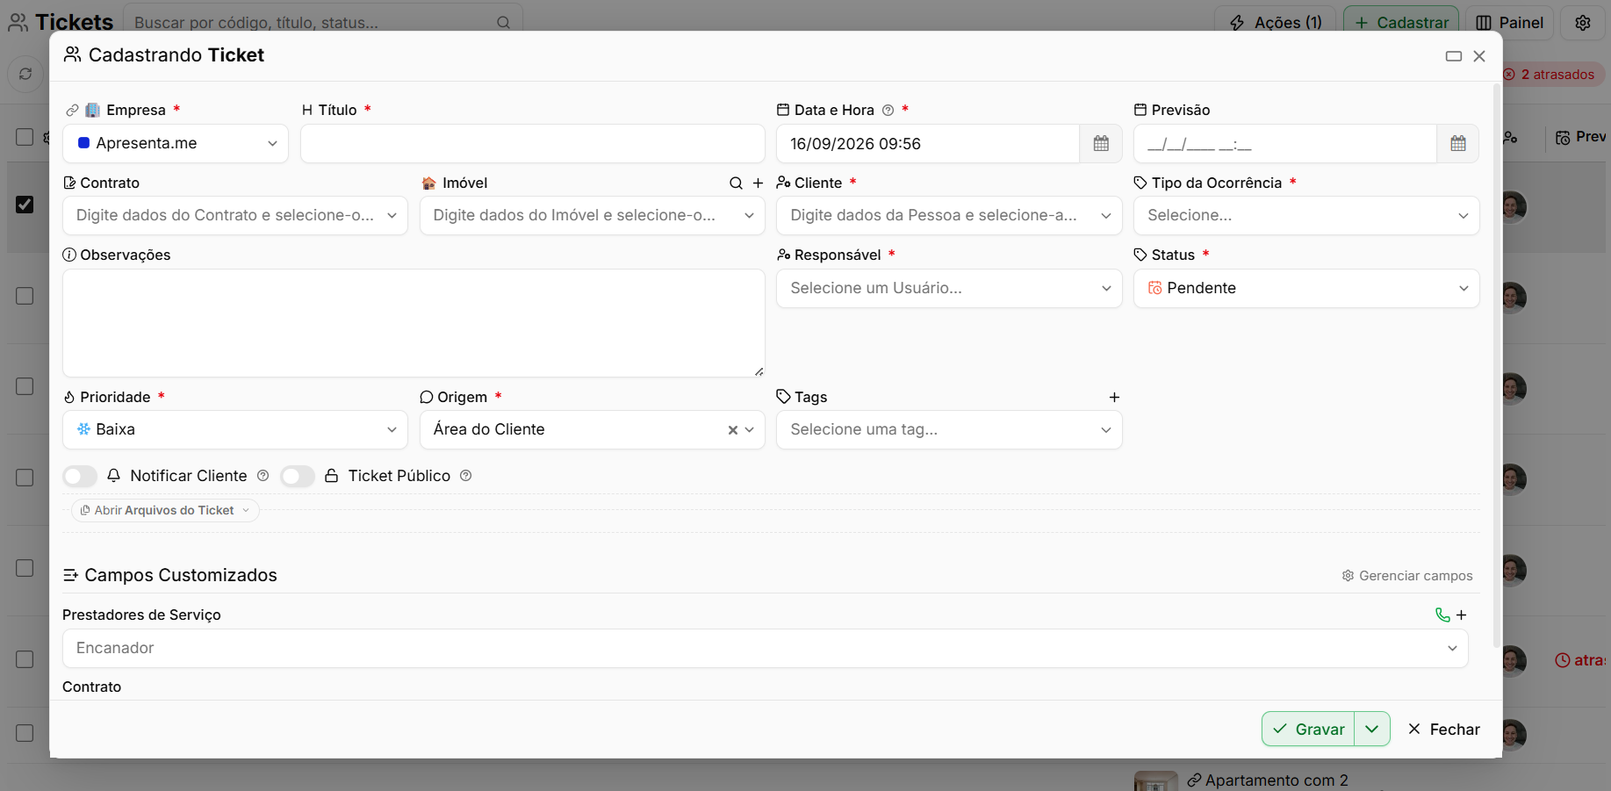Clear the Origem selection with the X

click(x=732, y=430)
